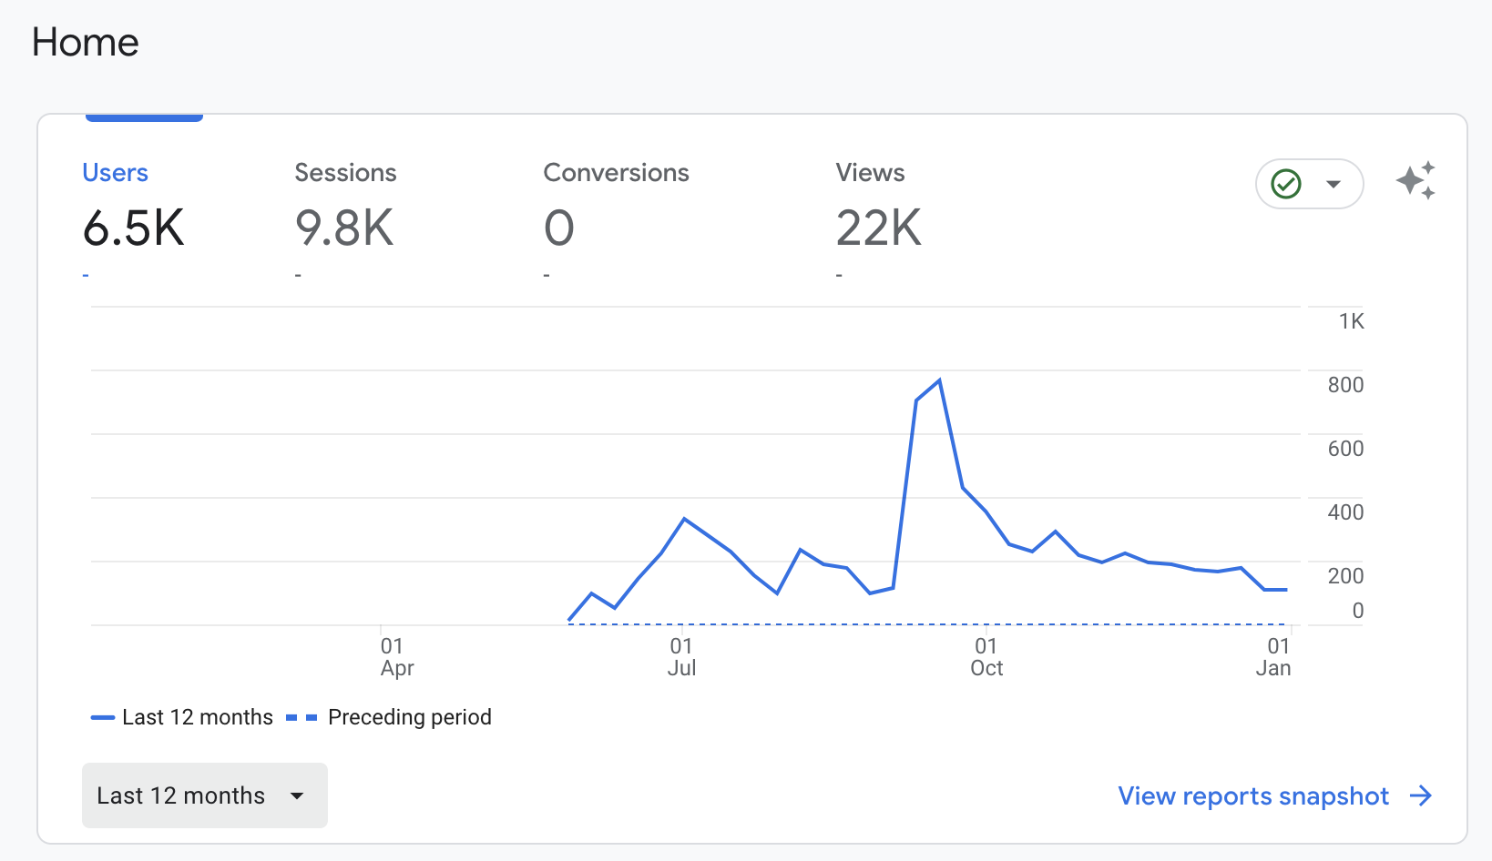Click the dash beneath the 6.5K Users value
1492x861 pixels.
[x=85, y=273]
